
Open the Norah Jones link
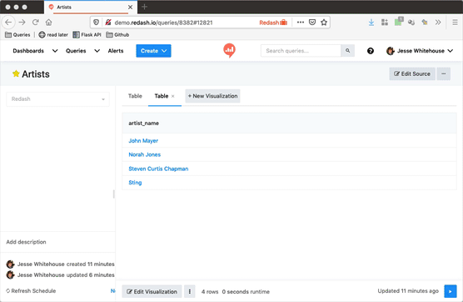[x=145, y=154]
